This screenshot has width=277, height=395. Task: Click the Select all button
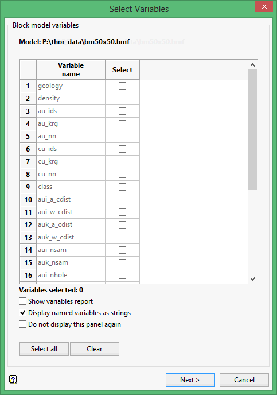(44, 349)
